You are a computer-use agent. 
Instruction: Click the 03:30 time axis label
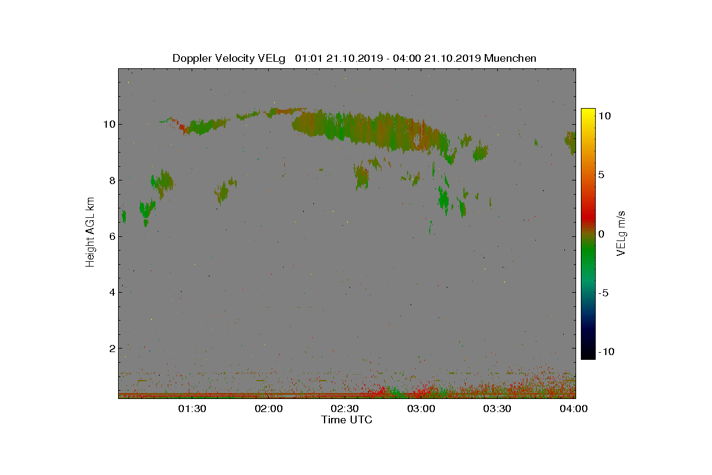[497, 408]
